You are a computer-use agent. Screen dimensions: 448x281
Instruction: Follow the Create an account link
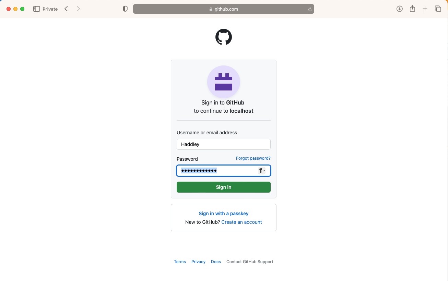click(241, 222)
